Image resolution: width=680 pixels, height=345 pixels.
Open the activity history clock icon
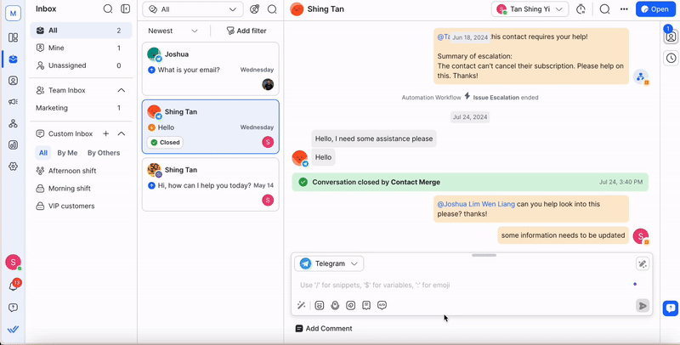pos(671,59)
